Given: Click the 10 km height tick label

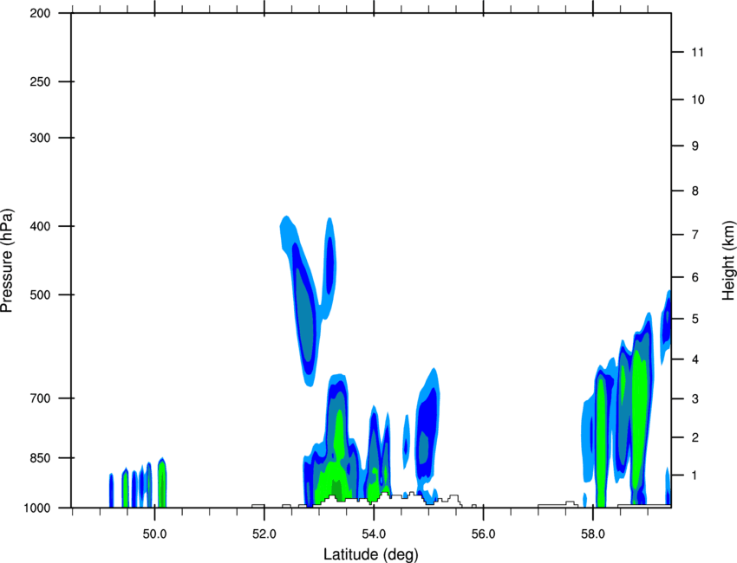Looking at the screenshot, I should (x=697, y=100).
